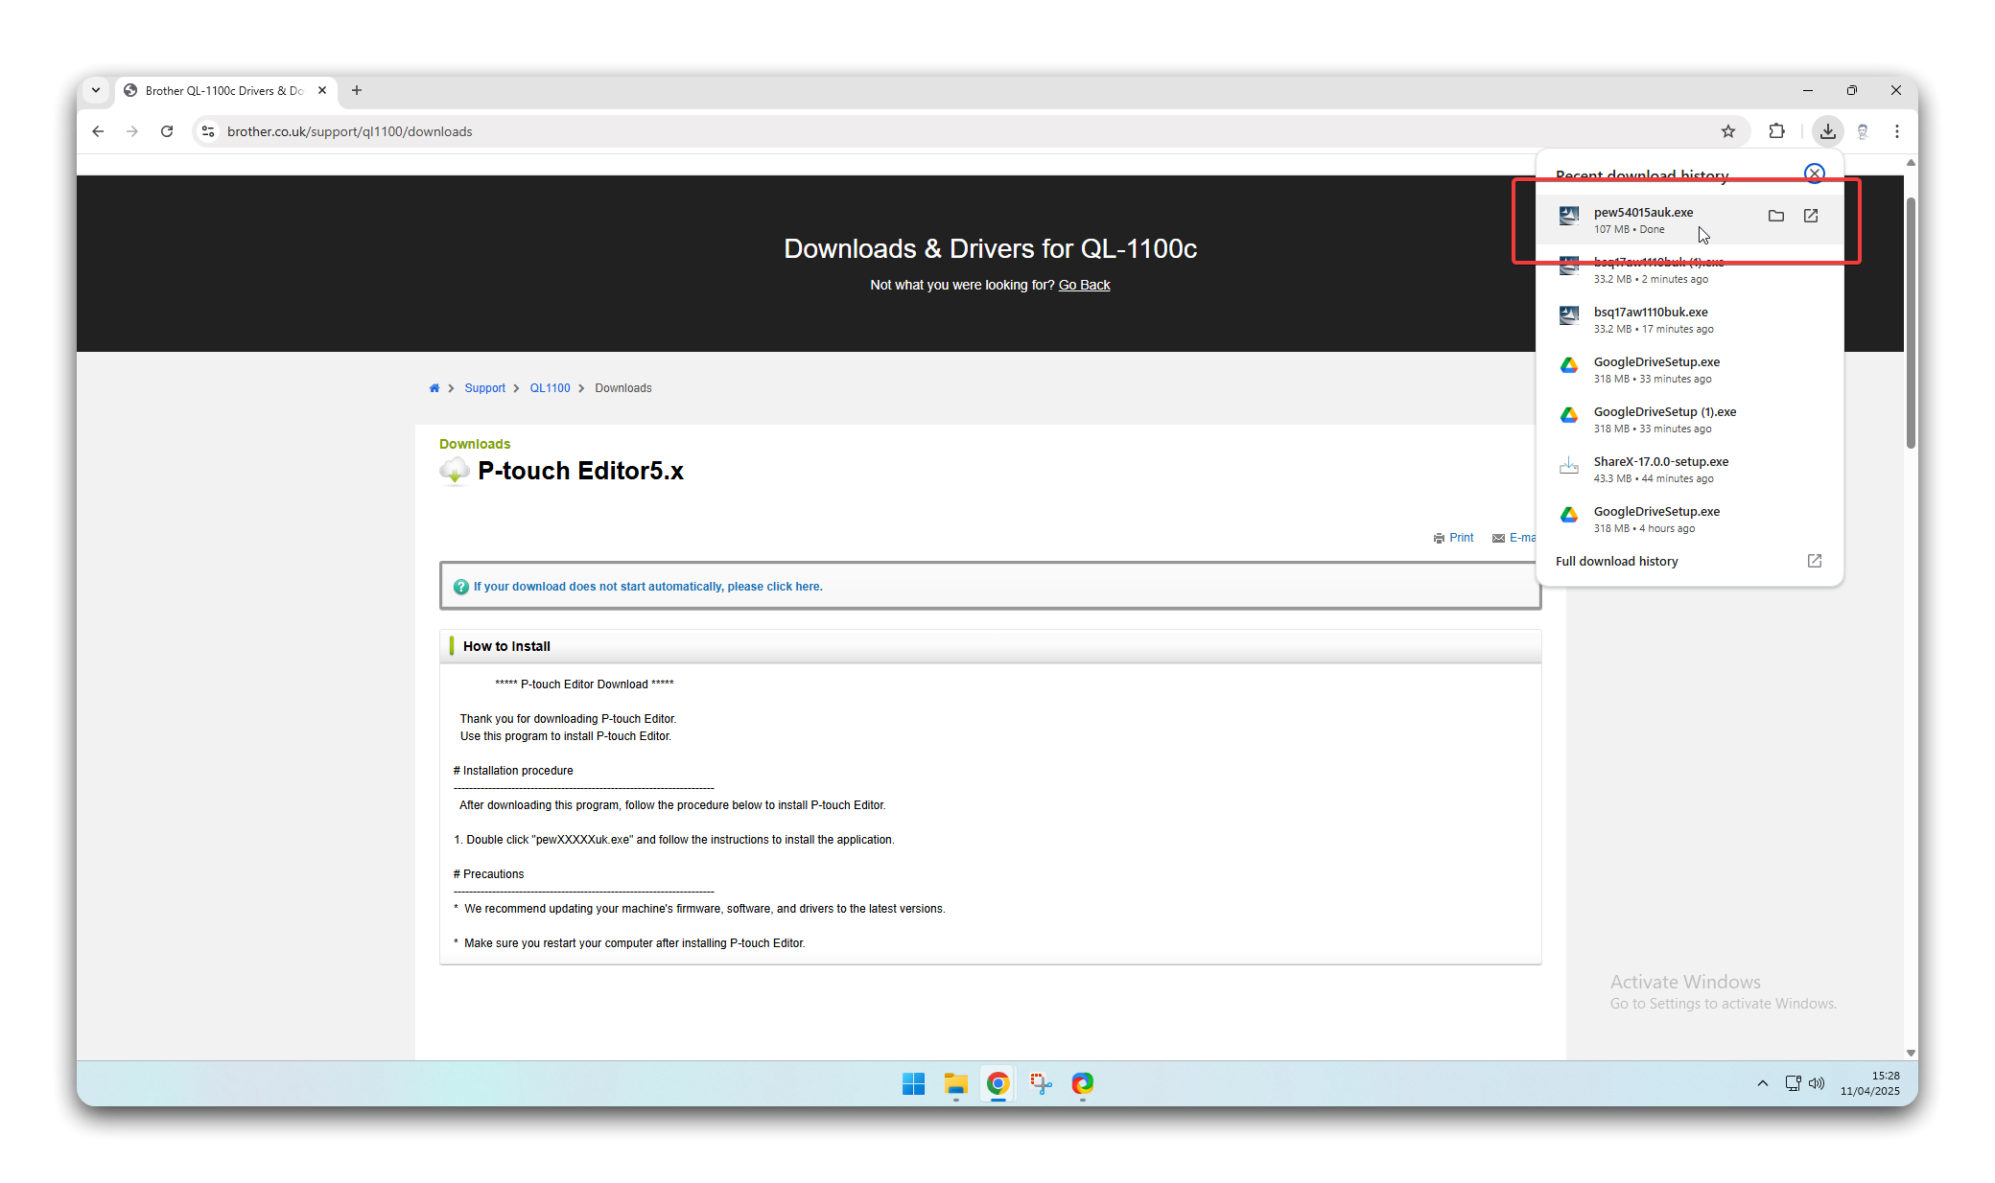1995x1183 pixels.
Task: Bookmark this page with star icon
Action: pos(1727,131)
